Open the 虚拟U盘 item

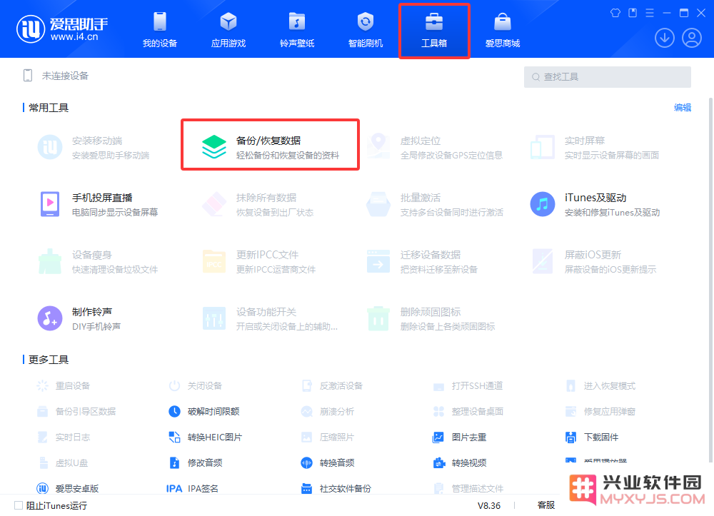62,462
